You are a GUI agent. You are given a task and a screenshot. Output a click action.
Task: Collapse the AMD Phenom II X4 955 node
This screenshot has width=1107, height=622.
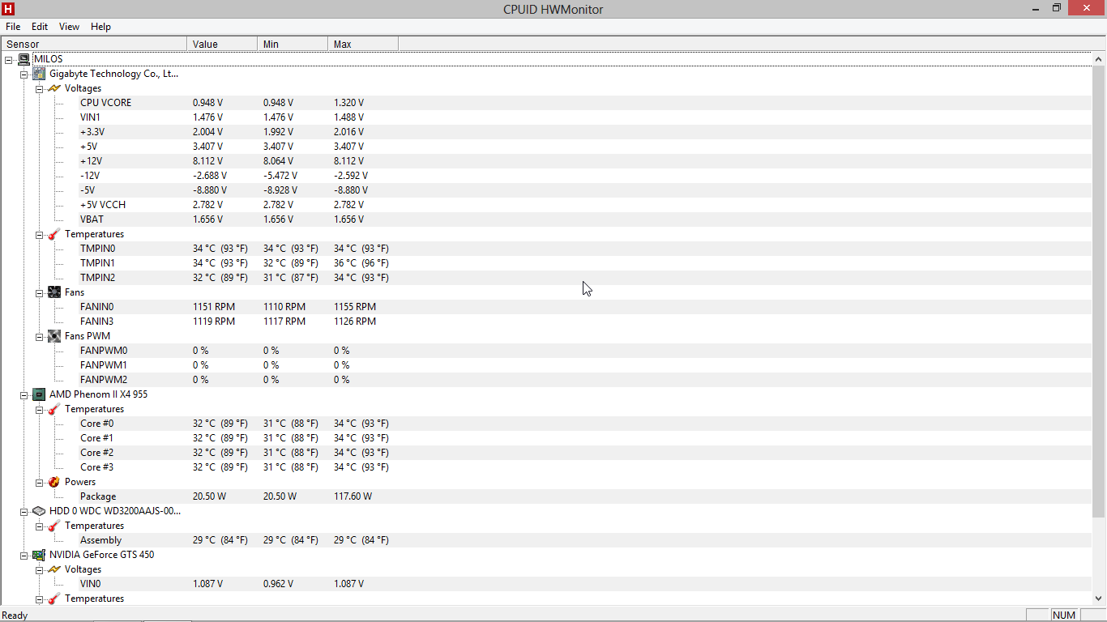pyautogui.click(x=24, y=394)
